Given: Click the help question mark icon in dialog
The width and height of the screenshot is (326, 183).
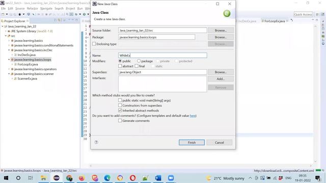Looking at the screenshot, I should tap(96, 142).
